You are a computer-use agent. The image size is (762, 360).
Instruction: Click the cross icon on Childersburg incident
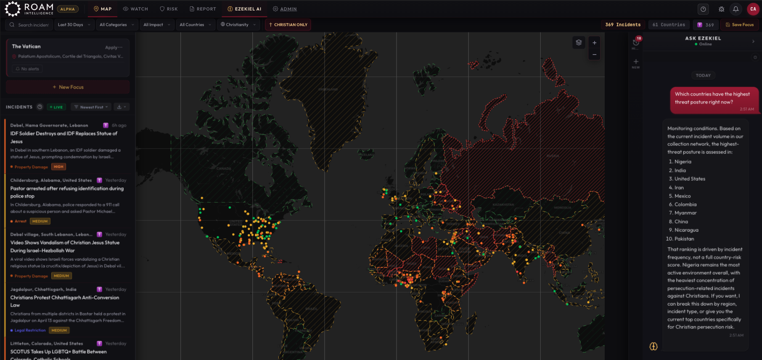coord(99,180)
